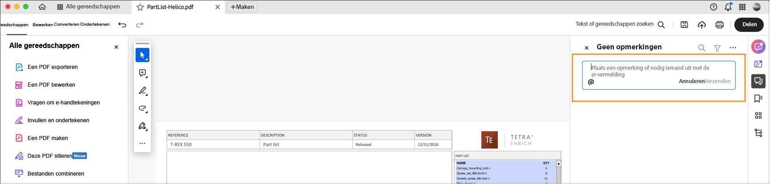Click the Released status cell
Screen dimensions: 771x184
coord(383,144)
